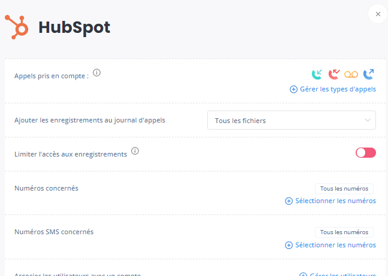
Task: Toggle Limiter l'accès aux enregistrements switch
Action: coord(366,153)
